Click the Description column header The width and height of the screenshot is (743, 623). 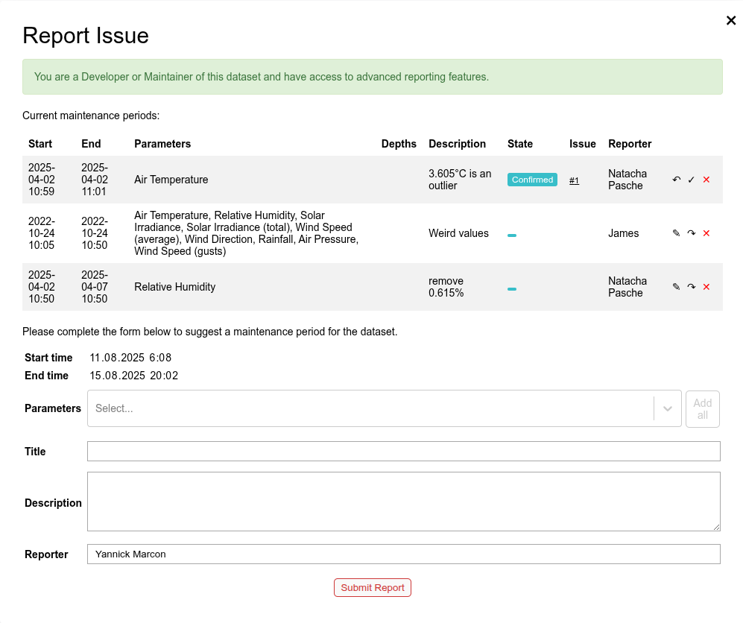coord(458,144)
